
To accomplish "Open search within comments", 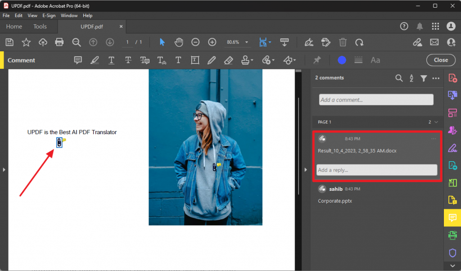I will point(399,78).
